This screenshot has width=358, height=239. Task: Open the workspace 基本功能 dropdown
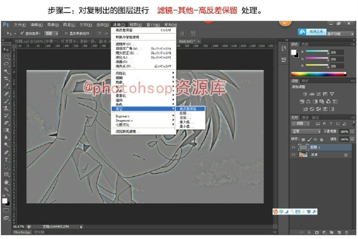pos(340,34)
